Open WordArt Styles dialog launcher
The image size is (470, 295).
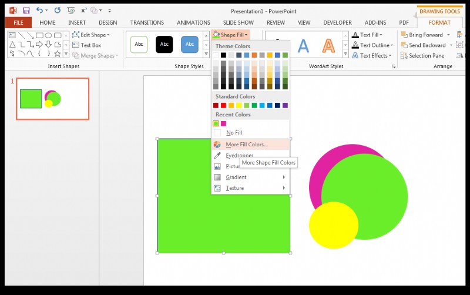[393, 66]
